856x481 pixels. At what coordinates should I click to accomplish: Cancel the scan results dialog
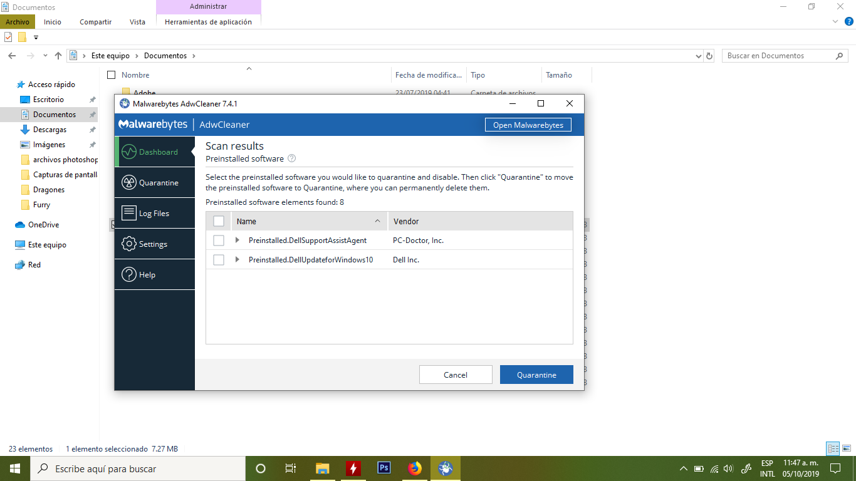tap(456, 375)
